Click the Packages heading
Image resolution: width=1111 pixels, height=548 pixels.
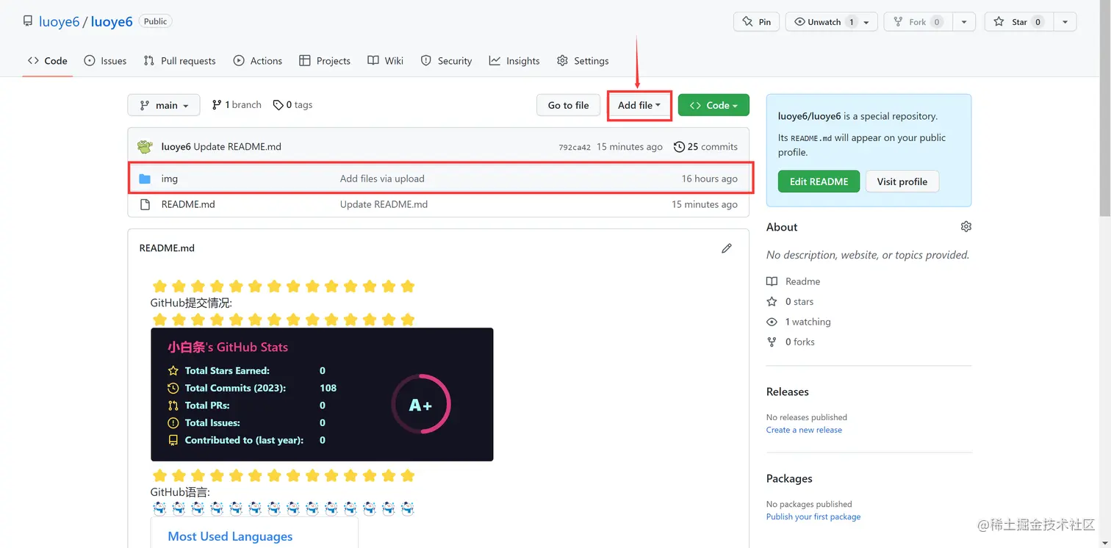tap(789, 478)
